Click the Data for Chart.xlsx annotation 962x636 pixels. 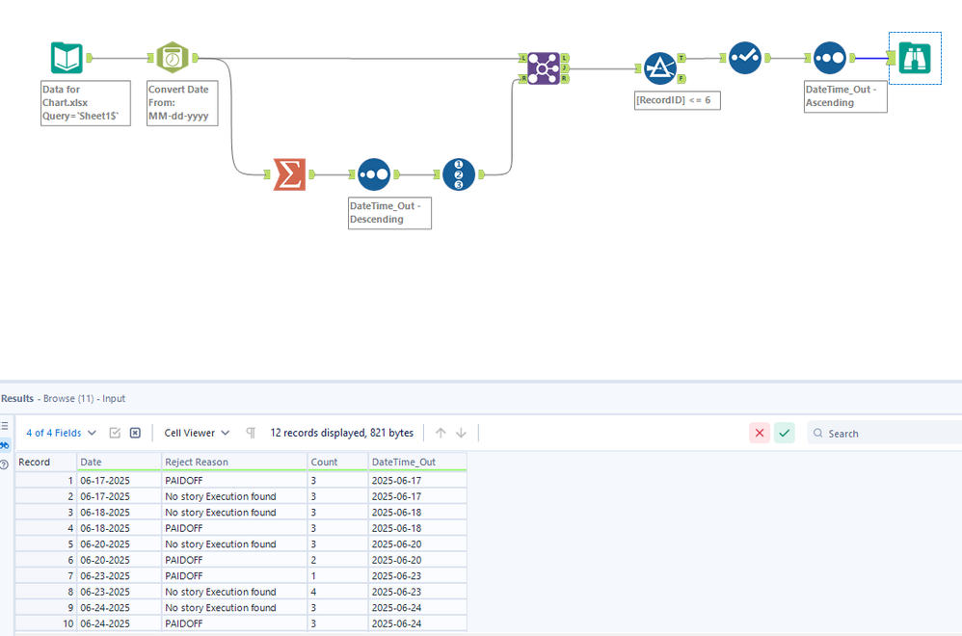85,102
